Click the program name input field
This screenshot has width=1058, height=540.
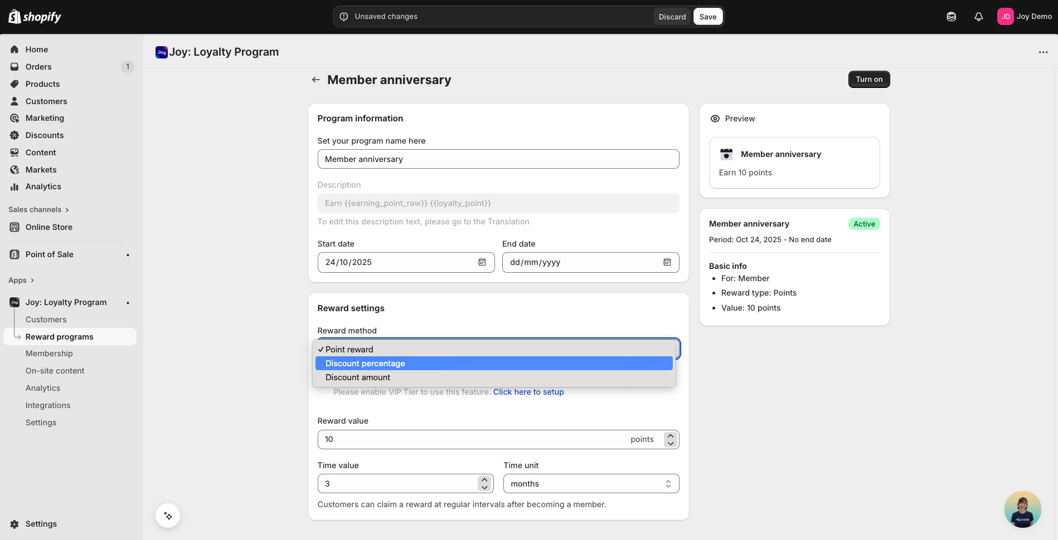tap(498, 159)
